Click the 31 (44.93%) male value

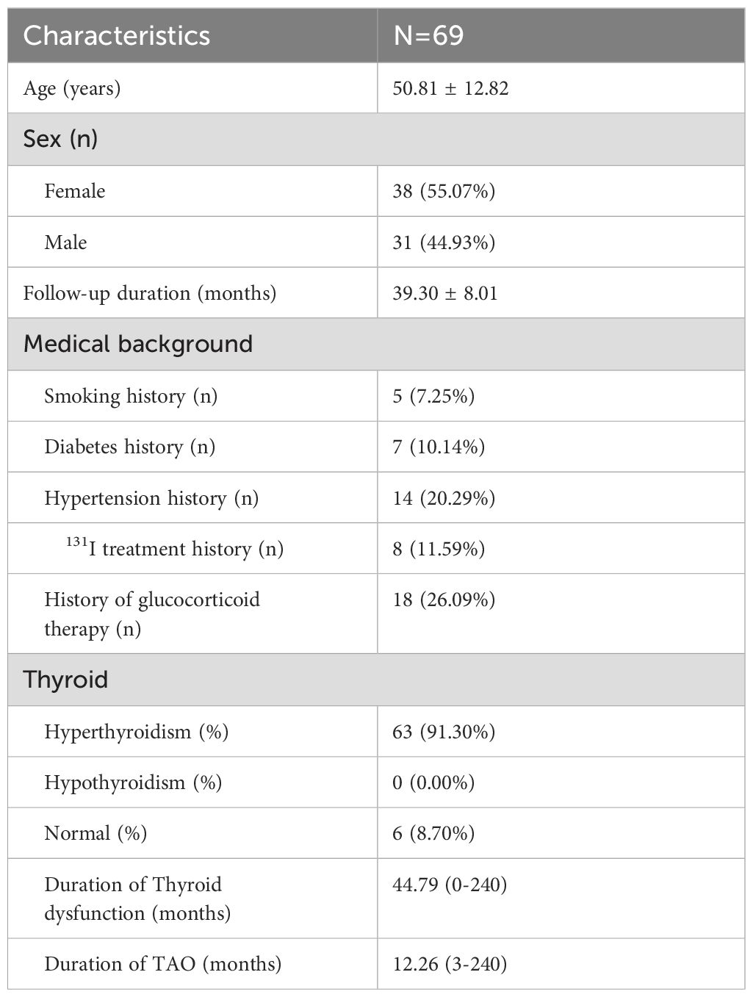444,242
